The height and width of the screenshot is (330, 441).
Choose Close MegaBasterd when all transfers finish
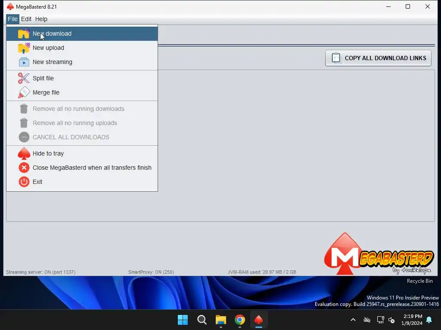[82, 168]
